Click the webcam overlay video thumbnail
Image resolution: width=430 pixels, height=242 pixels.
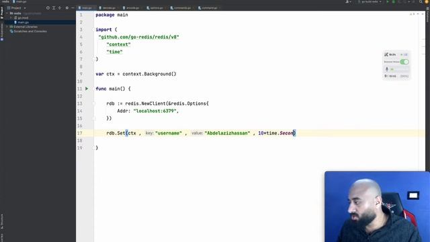[x=377, y=206]
